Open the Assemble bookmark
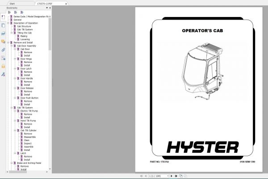 tap(29, 147)
